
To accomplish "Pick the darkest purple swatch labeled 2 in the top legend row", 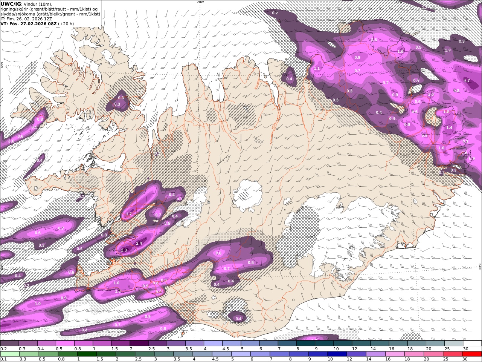I will click(x=139, y=343).
